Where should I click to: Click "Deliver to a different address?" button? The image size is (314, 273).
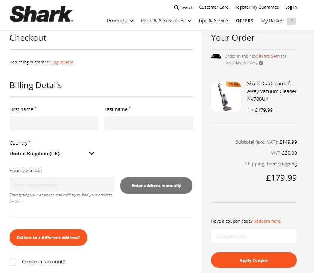tap(48, 238)
